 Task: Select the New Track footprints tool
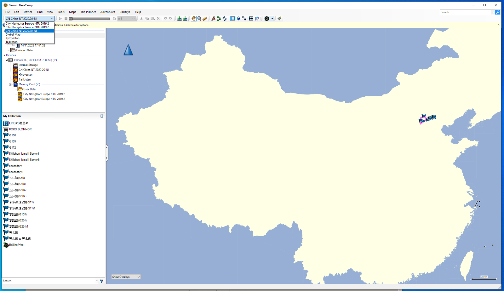point(225,19)
